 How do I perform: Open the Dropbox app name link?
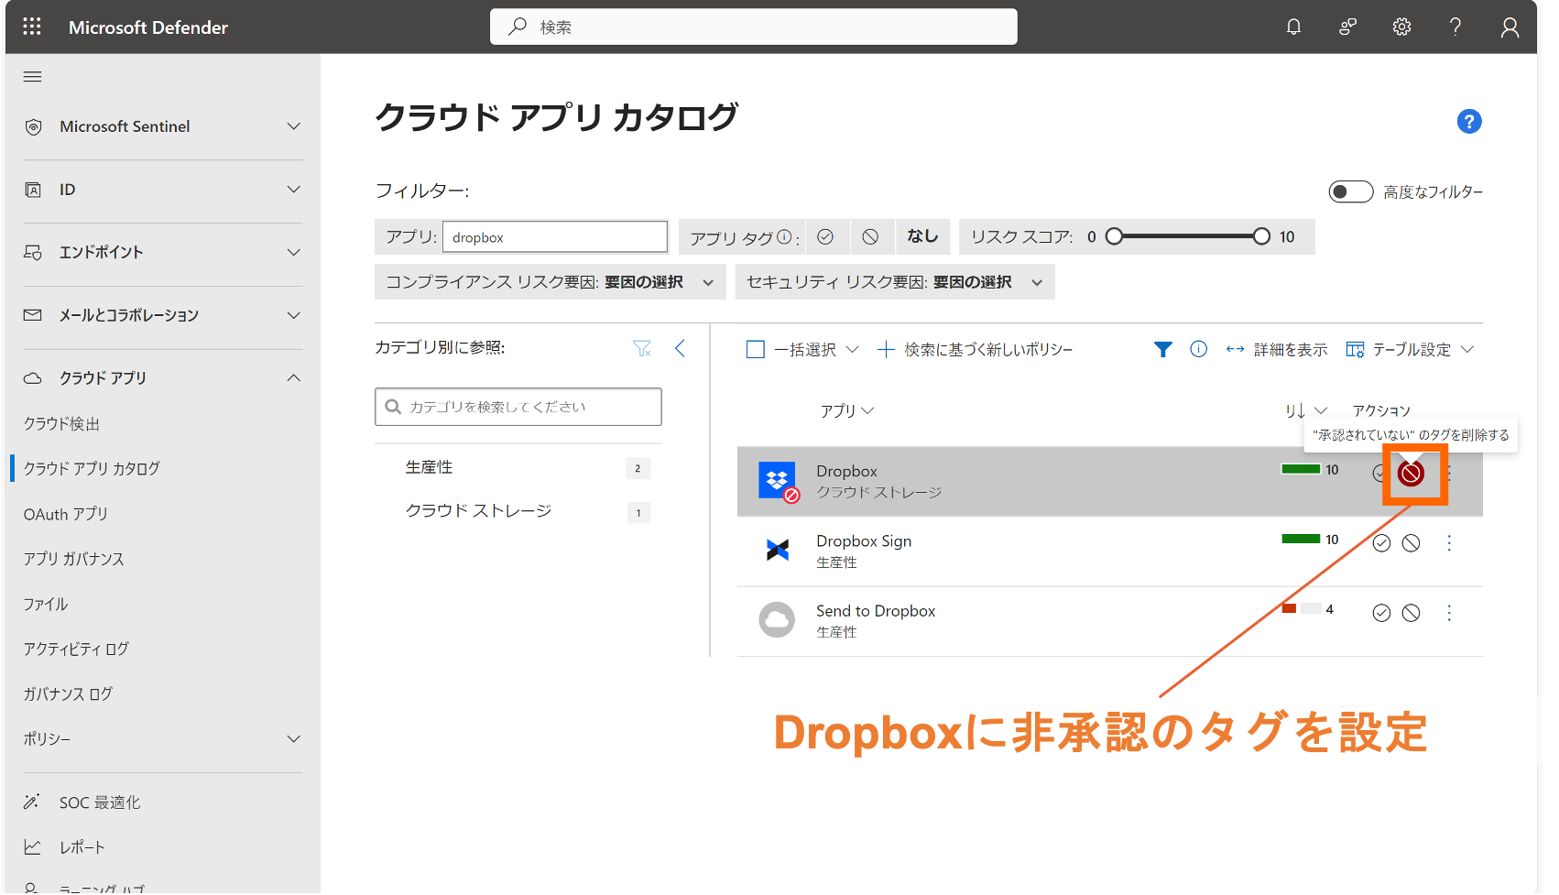click(x=846, y=471)
